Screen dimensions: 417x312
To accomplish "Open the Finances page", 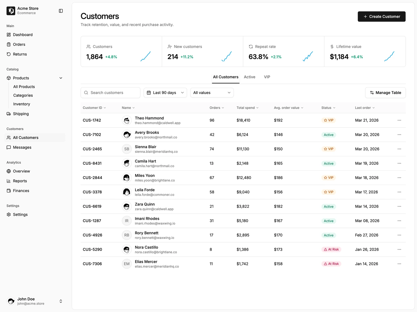I will [35, 191].
